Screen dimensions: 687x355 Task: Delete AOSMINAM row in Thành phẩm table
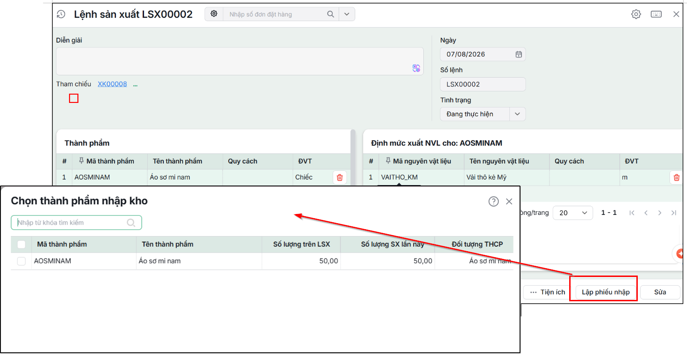click(x=340, y=177)
